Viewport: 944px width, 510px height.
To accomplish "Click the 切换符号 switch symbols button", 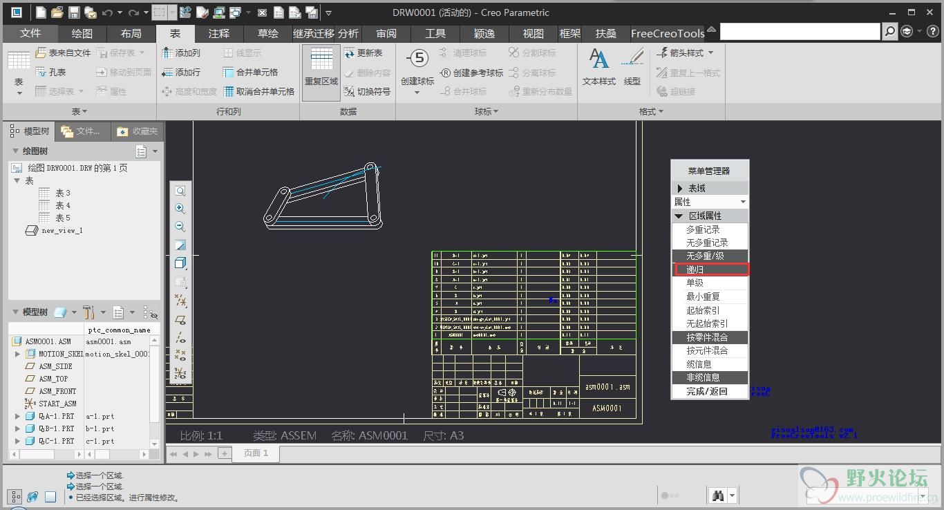I will point(368,91).
